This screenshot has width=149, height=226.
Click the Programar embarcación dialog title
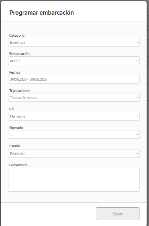click(42, 13)
